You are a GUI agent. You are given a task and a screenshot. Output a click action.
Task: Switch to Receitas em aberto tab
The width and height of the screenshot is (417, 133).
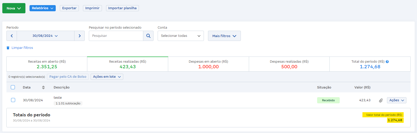(47, 64)
